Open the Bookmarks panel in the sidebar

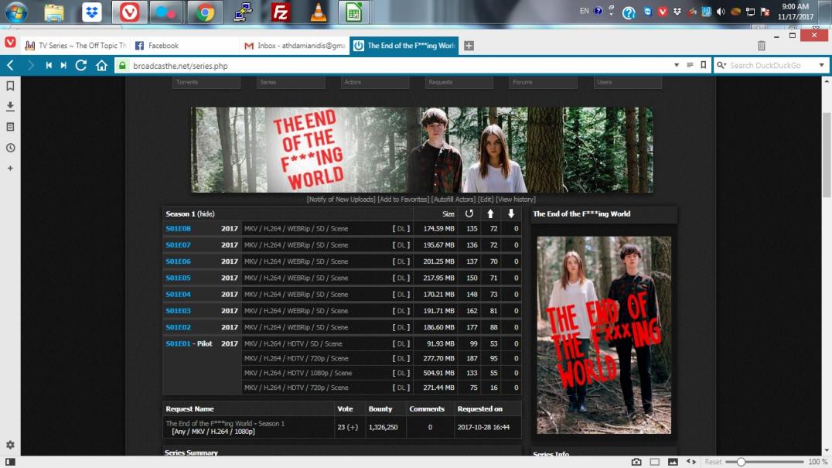[10, 86]
